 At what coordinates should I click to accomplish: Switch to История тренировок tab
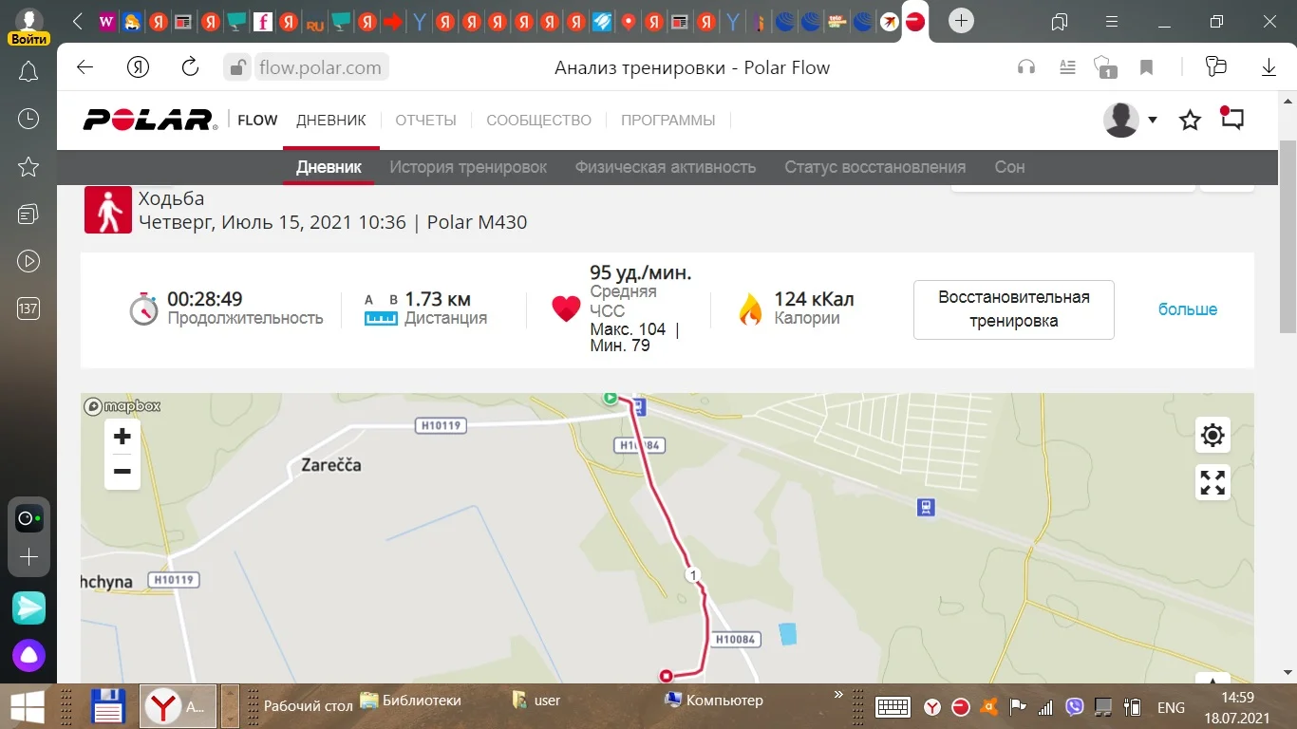(468, 167)
